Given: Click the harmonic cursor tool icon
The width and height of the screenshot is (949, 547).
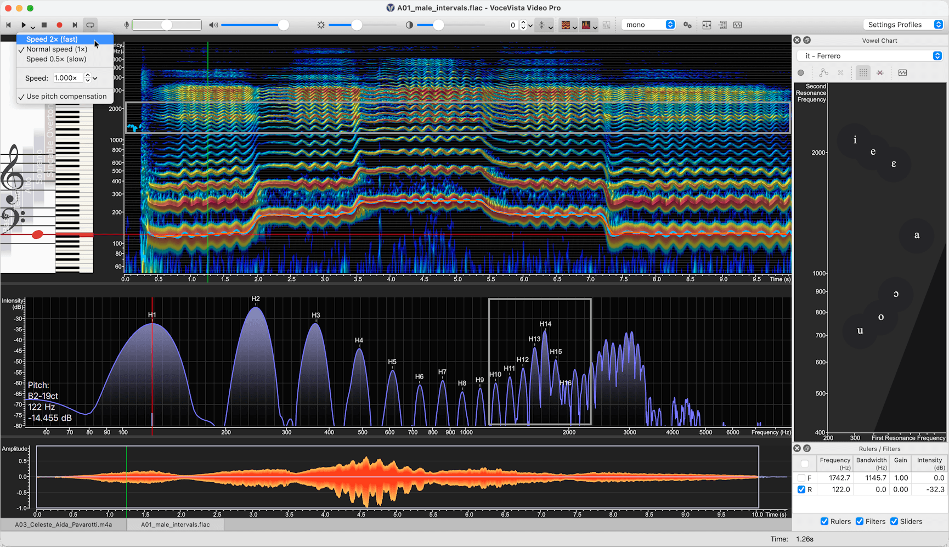Looking at the screenshot, I should (541, 25).
